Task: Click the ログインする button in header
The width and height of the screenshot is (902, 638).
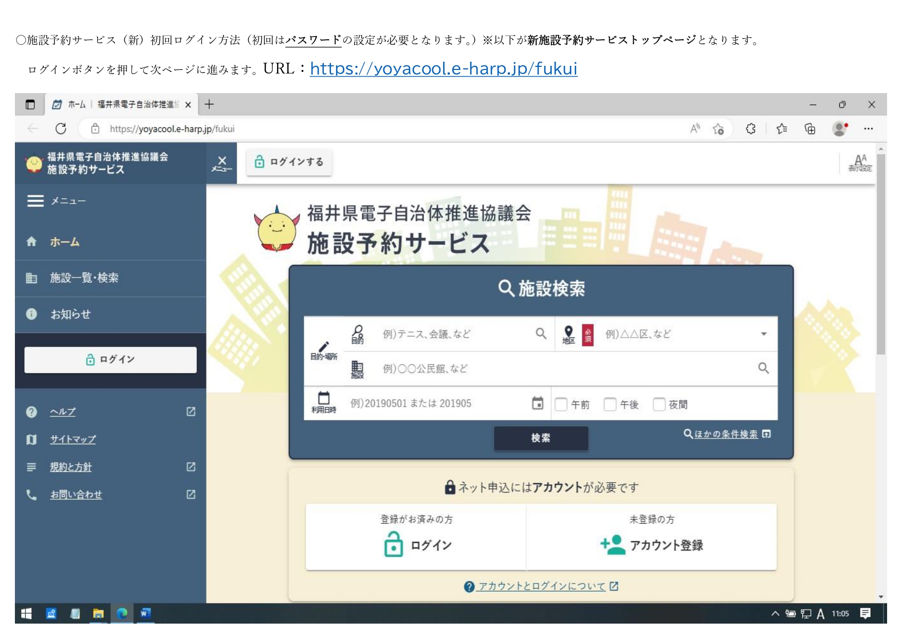Action: click(x=289, y=162)
